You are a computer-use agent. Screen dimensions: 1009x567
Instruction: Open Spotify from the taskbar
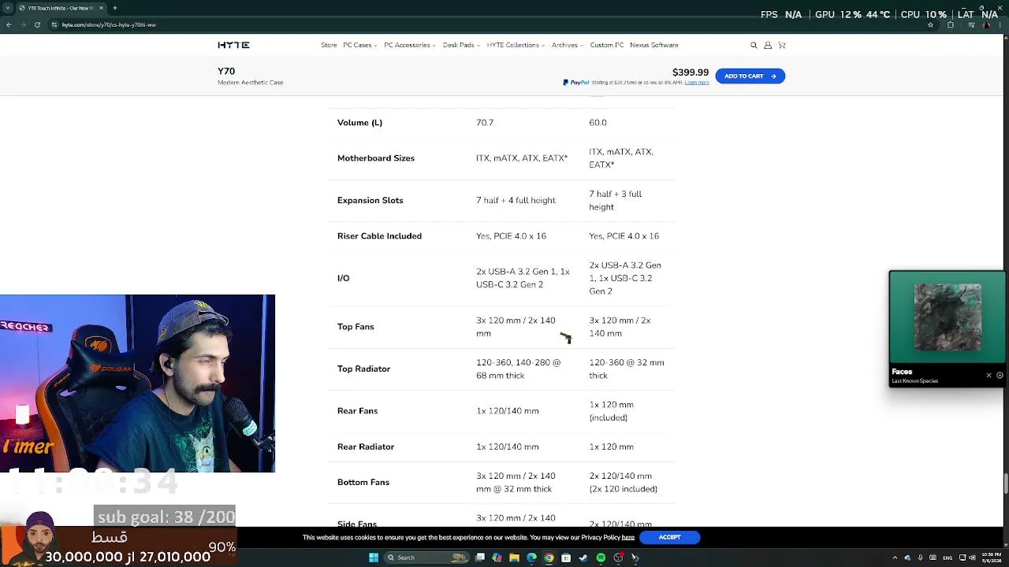[x=601, y=558]
